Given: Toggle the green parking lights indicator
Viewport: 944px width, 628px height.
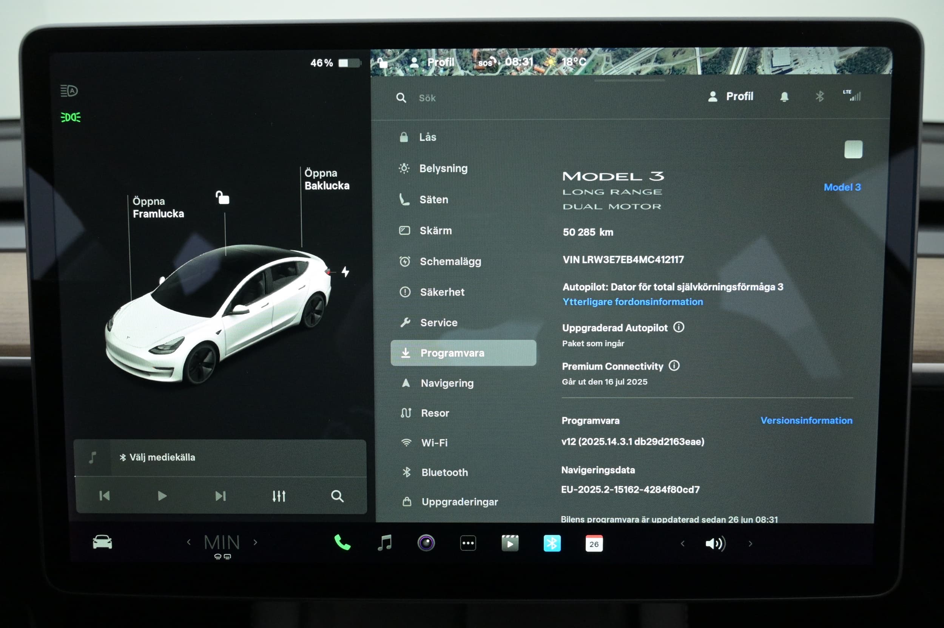Looking at the screenshot, I should tap(71, 117).
